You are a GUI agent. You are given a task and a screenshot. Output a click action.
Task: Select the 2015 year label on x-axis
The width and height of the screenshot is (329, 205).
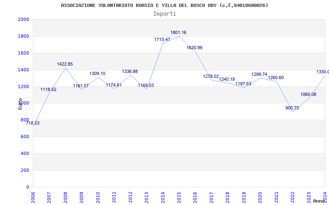point(179,196)
